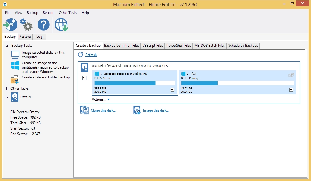The image size is (311, 181).
Task: Select the Create a backup tab
Action: tap(88, 45)
